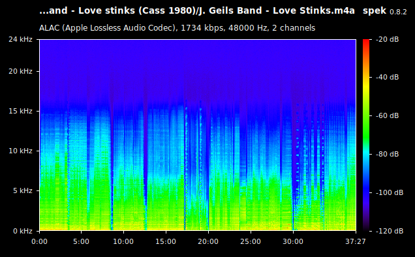The height and width of the screenshot is (257, 415).
Task: Click the 24 kHz frequency label
Action: (20, 39)
